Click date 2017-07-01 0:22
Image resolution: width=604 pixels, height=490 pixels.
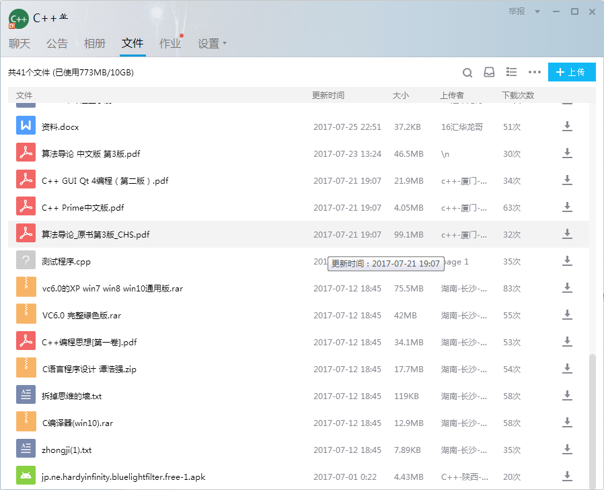coord(345,477)
